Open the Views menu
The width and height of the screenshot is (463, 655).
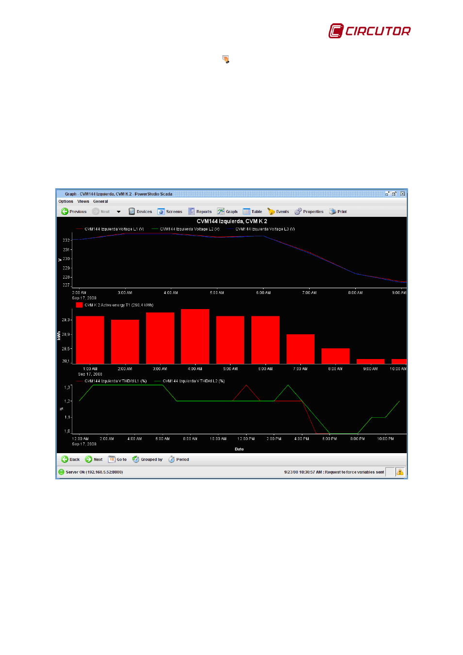[x=83, y=201]
